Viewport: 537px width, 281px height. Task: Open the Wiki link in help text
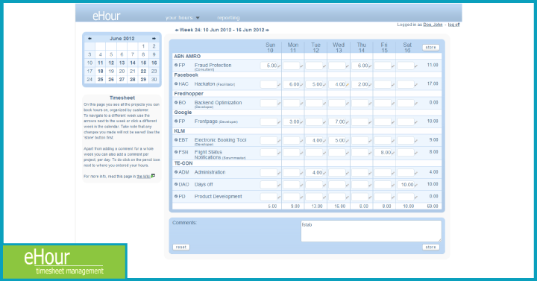pyautogui.click(x=143, y=177)
